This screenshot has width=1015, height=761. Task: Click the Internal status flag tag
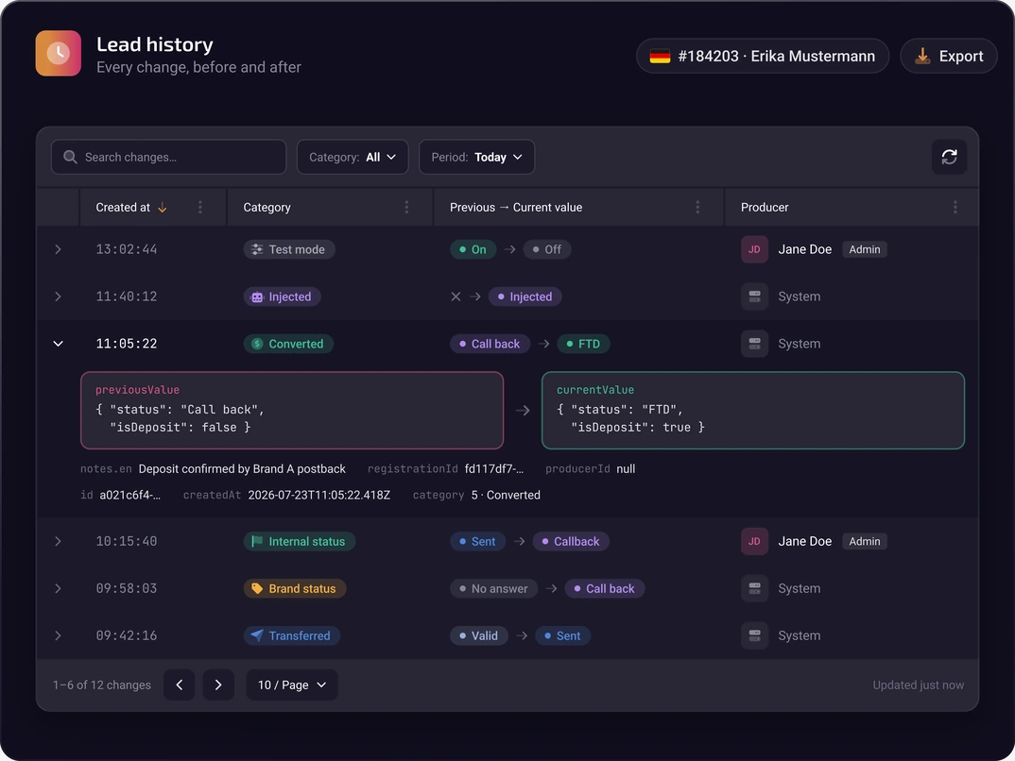pyautogui.click(x=299, y=541)
